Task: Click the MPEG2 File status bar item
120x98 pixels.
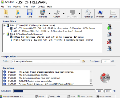Action: click(57, 96)
